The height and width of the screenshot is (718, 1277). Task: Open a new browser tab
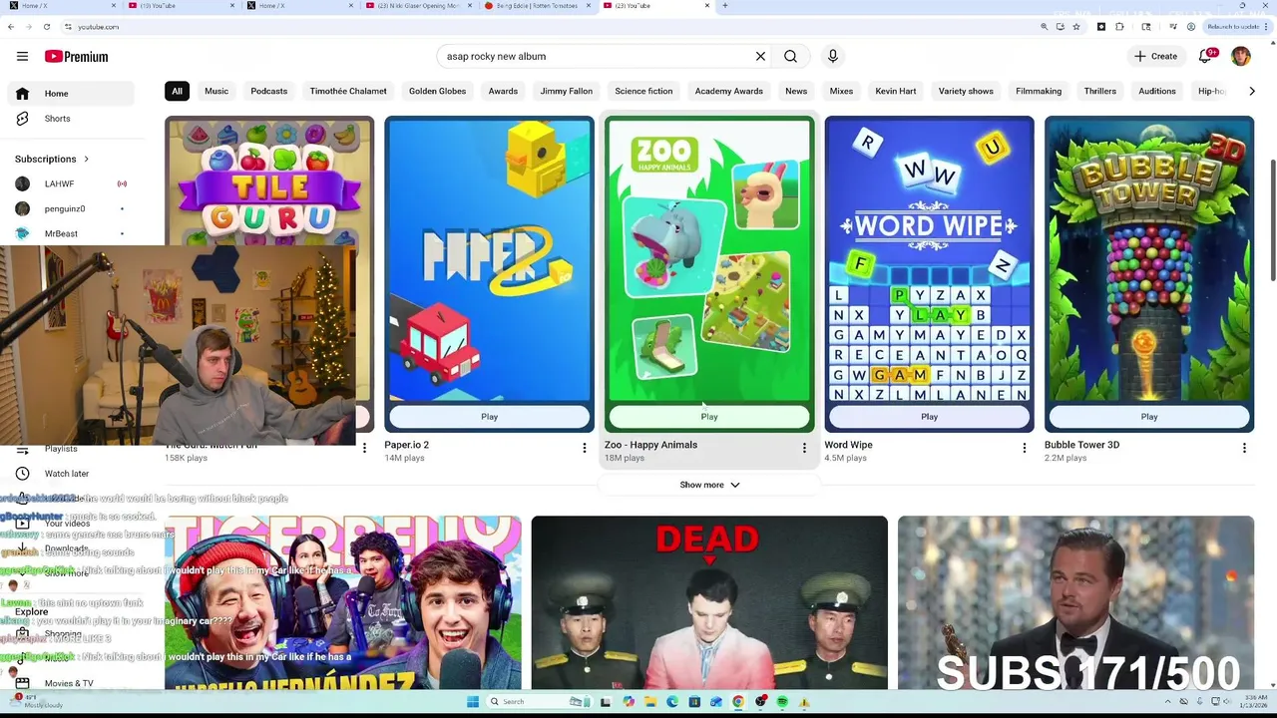(x=724, y=6)
